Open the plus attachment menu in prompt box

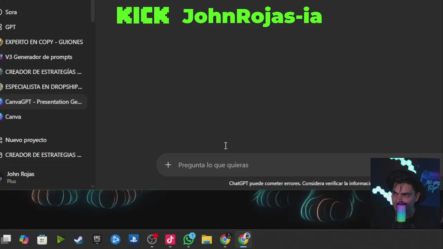coord(168,165)
